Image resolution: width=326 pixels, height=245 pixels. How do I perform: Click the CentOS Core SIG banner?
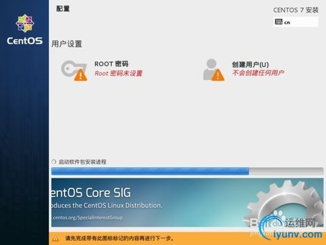click(187, 203)
